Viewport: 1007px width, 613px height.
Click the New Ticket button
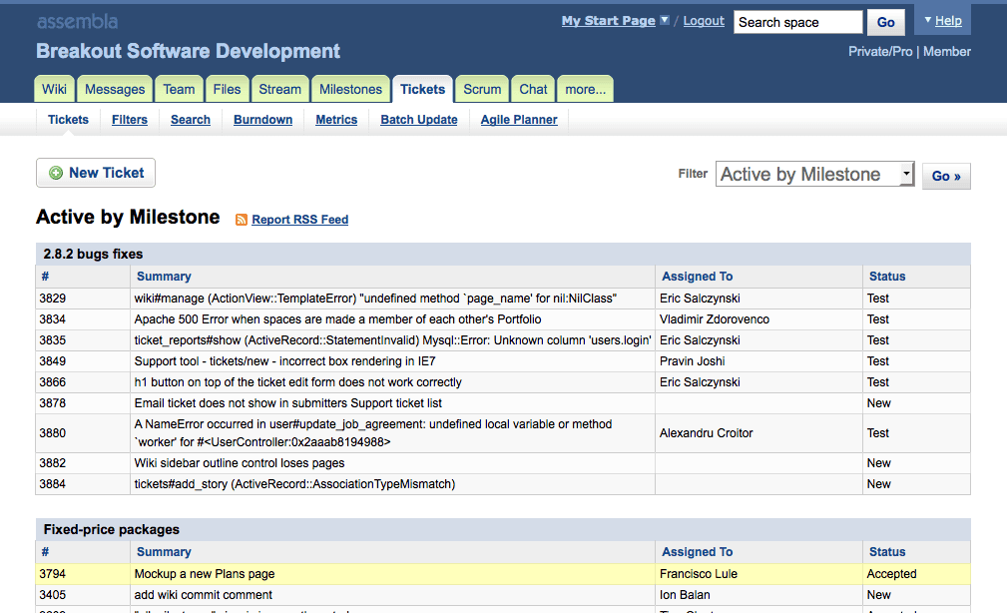(x=96, y=173)
